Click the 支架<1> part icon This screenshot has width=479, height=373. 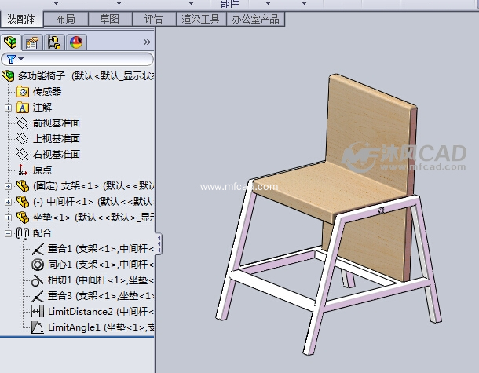pos(23,186)
